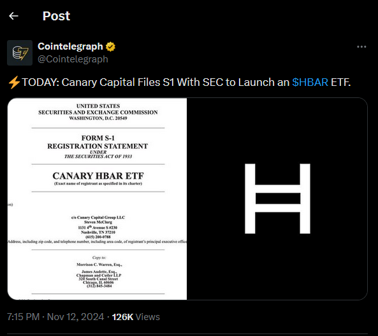Click the 'Securities and Exchange Commission' header line
The image size is (378, 336).
98,112
